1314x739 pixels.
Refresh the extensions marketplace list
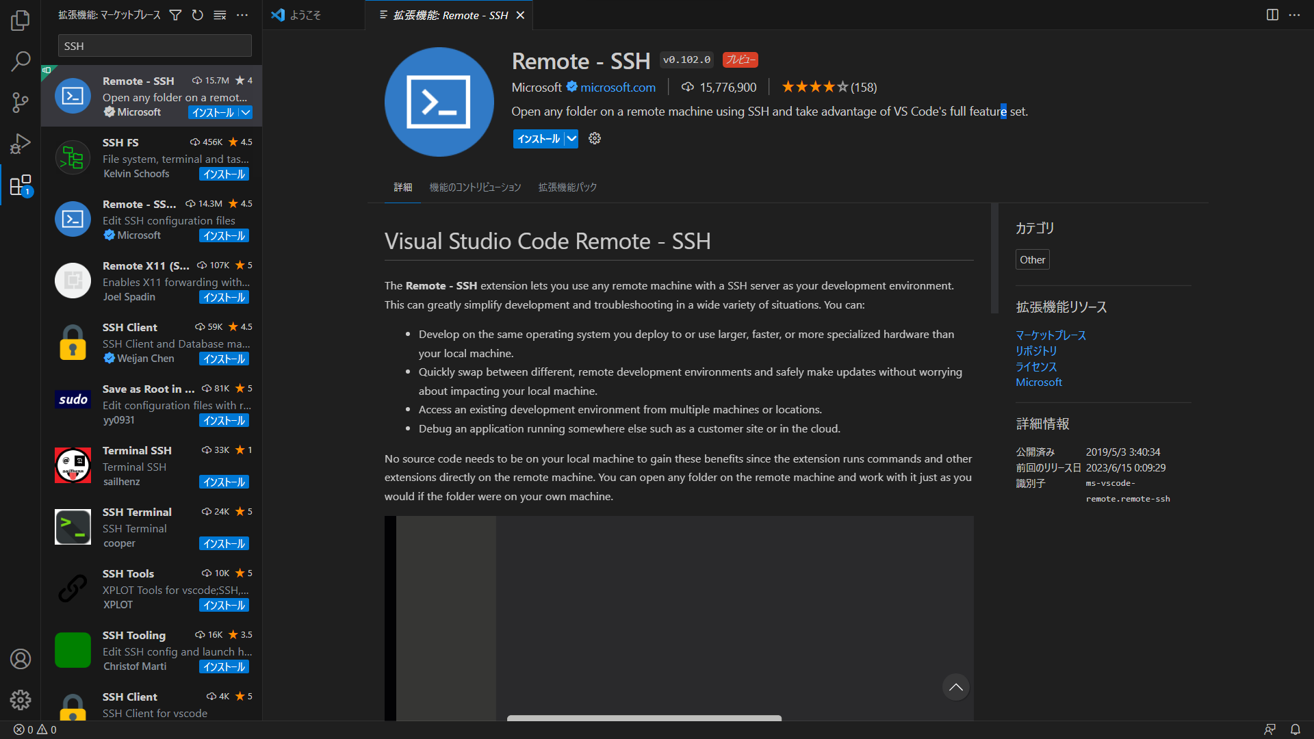(198, 15)
